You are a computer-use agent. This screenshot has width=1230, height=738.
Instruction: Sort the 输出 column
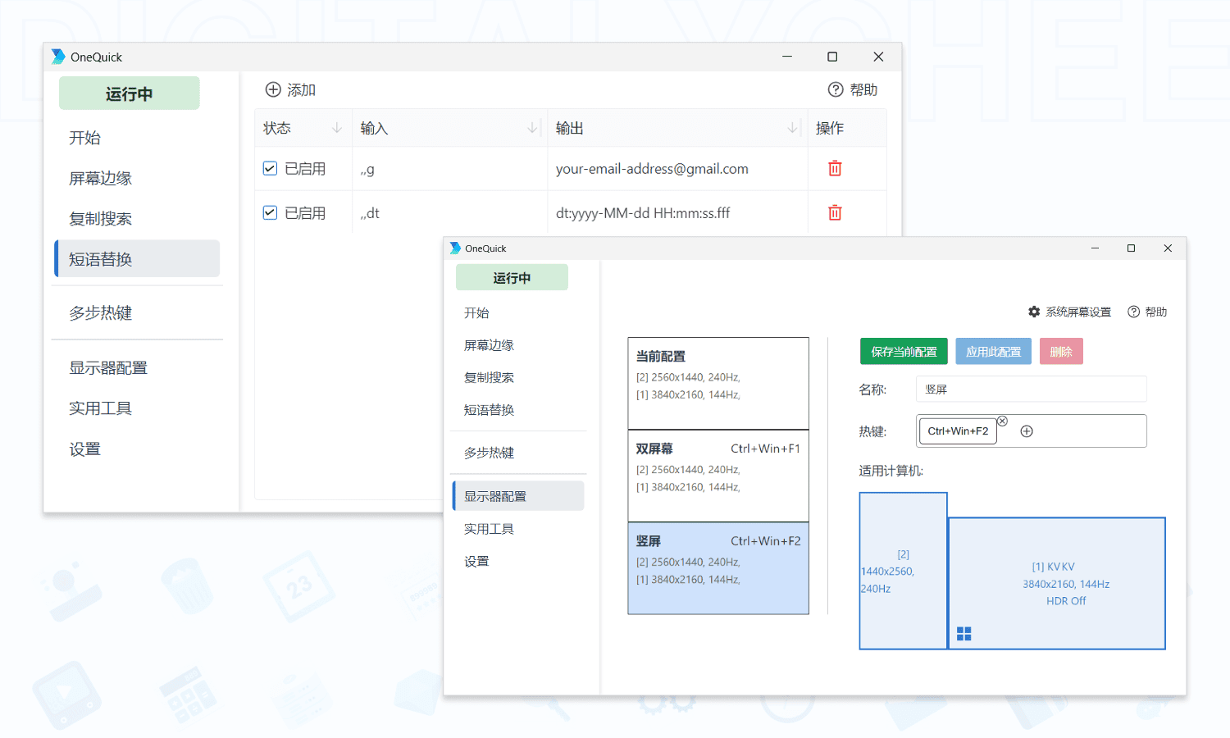pos(792,128)
